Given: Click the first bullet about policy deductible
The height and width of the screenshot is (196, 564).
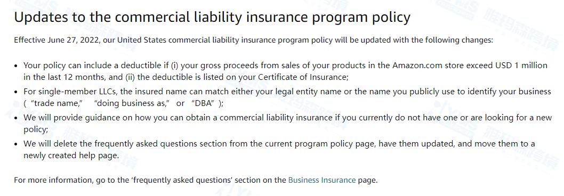Looking at the screenshot, I should [x=285, y=71].
